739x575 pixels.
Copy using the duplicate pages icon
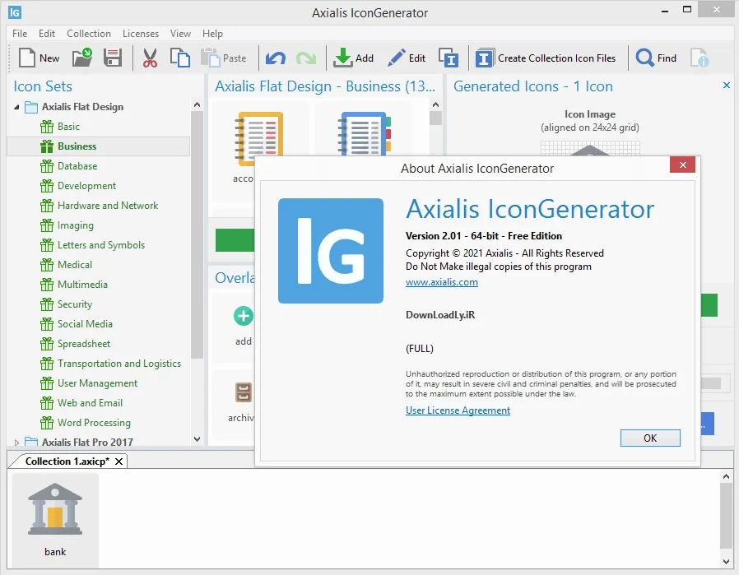point(179,58)
